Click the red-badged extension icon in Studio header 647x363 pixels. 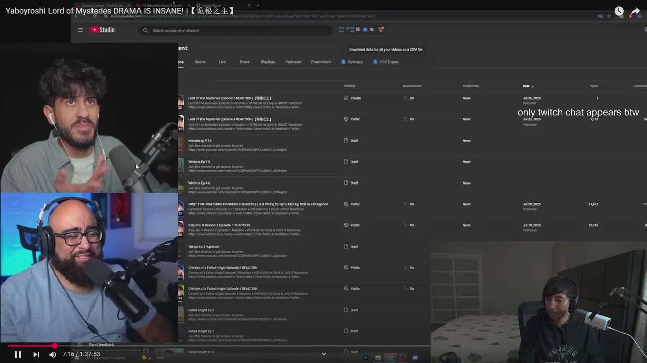pyautogui.click(x=381, y=30)
